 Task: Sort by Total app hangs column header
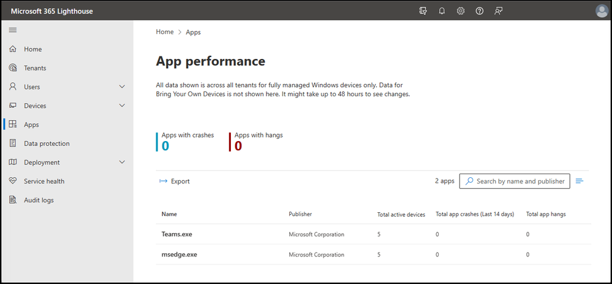pos(546,214)
